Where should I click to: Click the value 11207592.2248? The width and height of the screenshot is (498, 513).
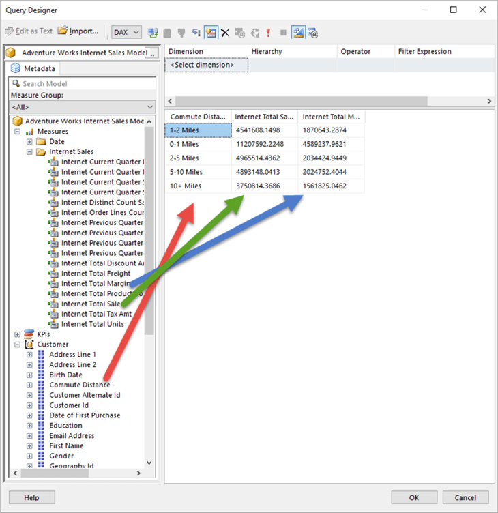point(260,144)
